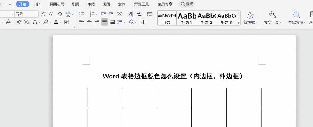Decrease paragraph indent
Image resolution: width=313 pixels, height=127 pixels.
103,14
